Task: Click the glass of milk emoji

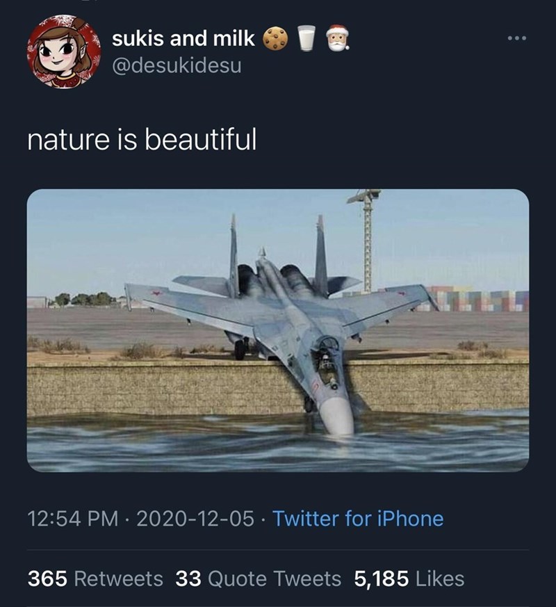Action: (x=306, y=39)
